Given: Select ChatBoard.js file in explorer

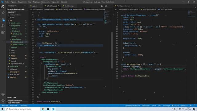Looking at the screenshot, I should click(x=17, y=34).
